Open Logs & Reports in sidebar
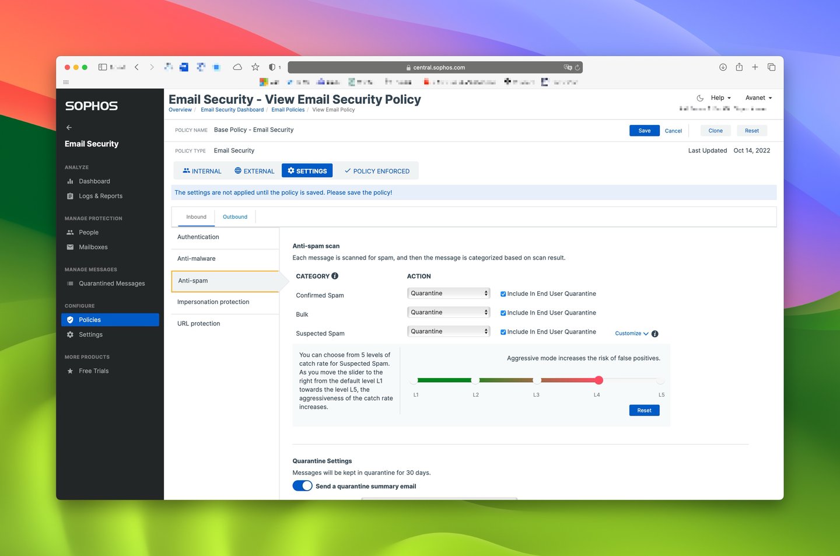Image resolution: width=840 pixels, height=556 pixels. tap(100, 196)
